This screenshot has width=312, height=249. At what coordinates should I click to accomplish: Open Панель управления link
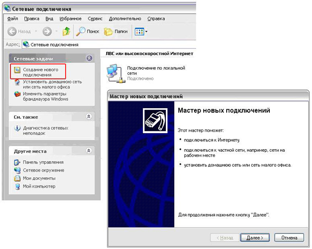[x=43, y=162]
